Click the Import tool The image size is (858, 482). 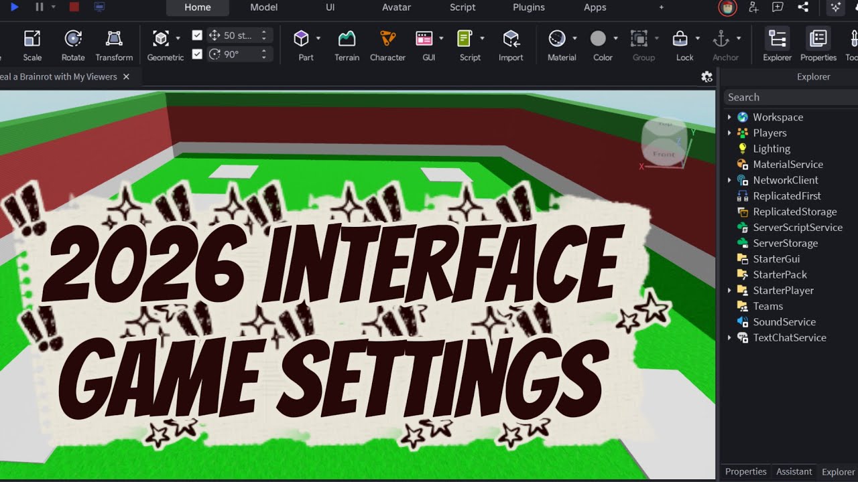(x=511, y=44)
